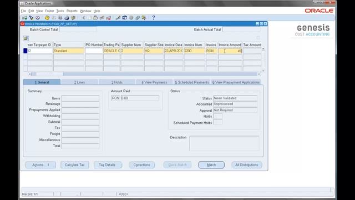Click the Window Help question mark icon

(x=154, y=18)
